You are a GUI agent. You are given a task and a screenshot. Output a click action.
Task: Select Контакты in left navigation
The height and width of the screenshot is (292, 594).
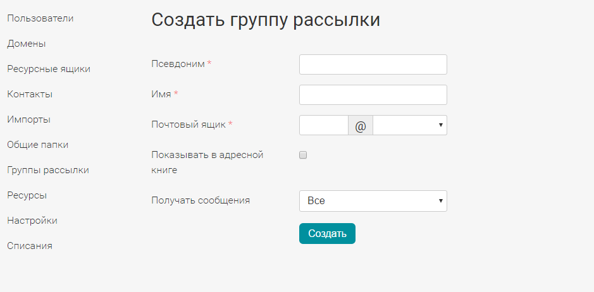pos(30,94)
